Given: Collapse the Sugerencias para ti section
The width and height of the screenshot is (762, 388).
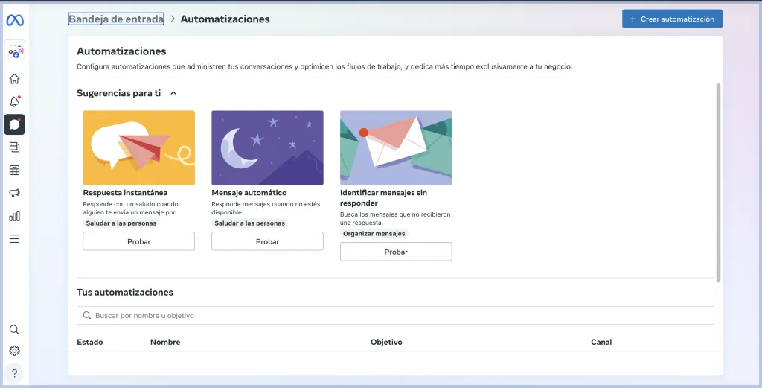Looking at the screenshot, I should pos(173,93).
